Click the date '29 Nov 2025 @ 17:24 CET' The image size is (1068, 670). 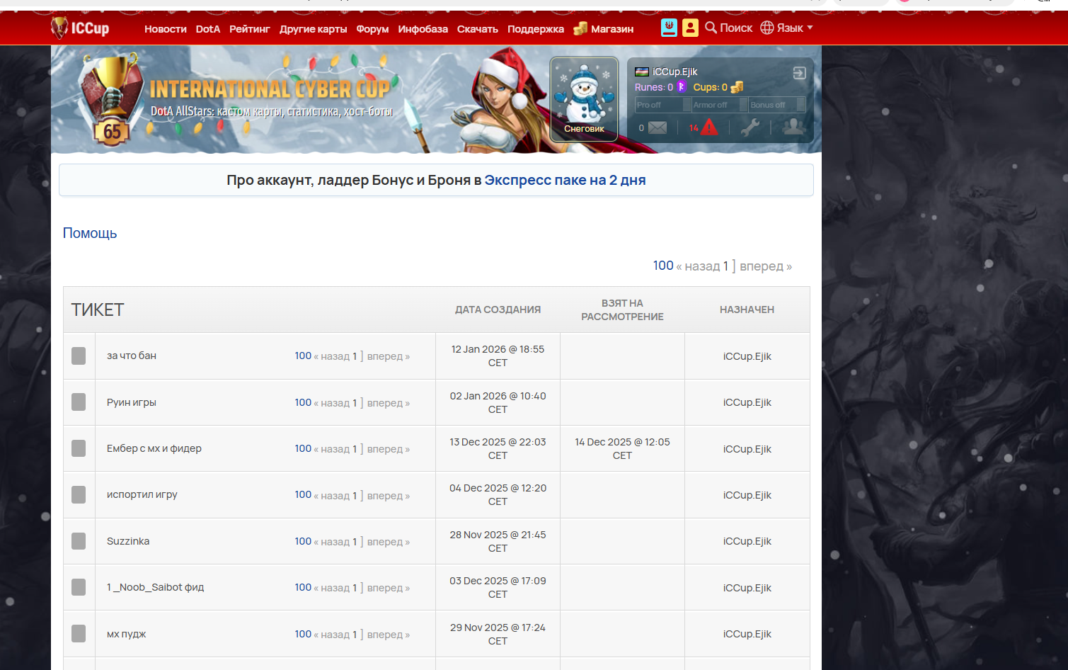pyautogui.click(x=498, y=634)
